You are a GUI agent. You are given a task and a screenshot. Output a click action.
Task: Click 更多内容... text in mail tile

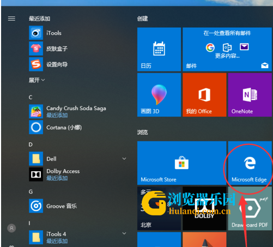point(227,56)
